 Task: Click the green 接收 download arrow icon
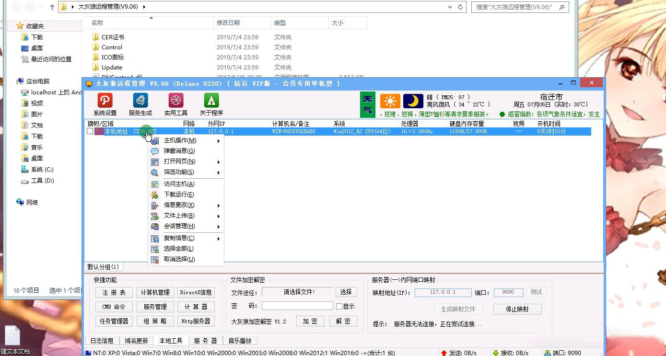coord(496,353)
